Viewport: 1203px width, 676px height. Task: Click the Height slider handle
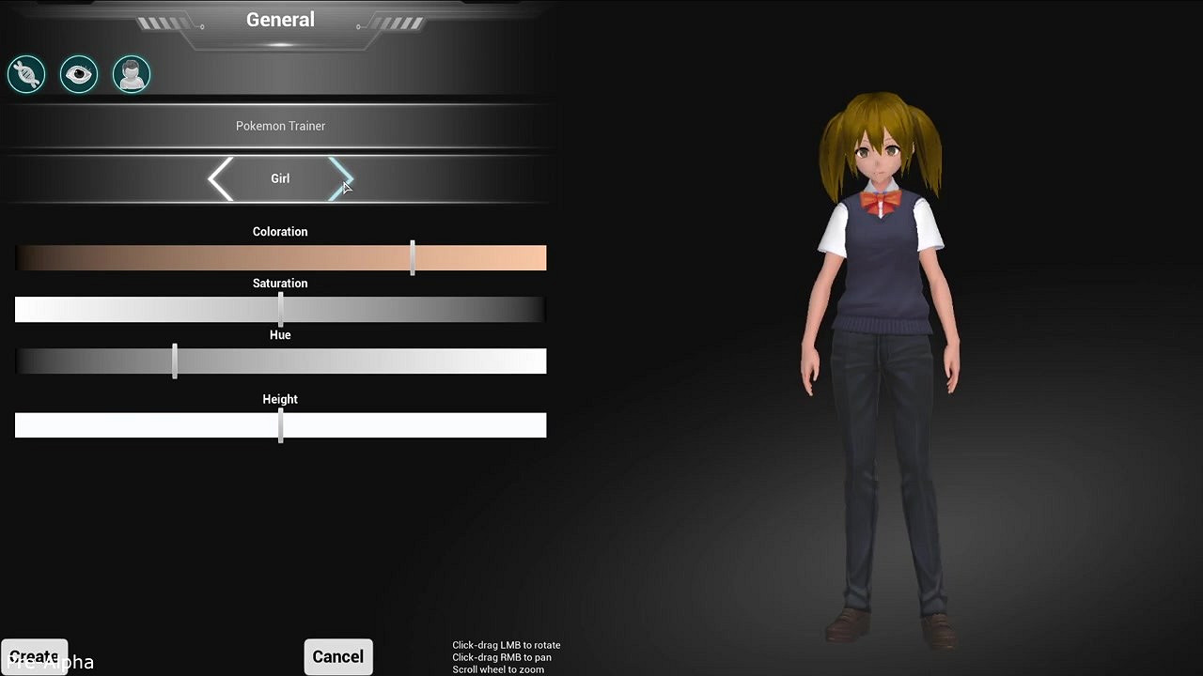pyautogui.click(x=281, y=425)
